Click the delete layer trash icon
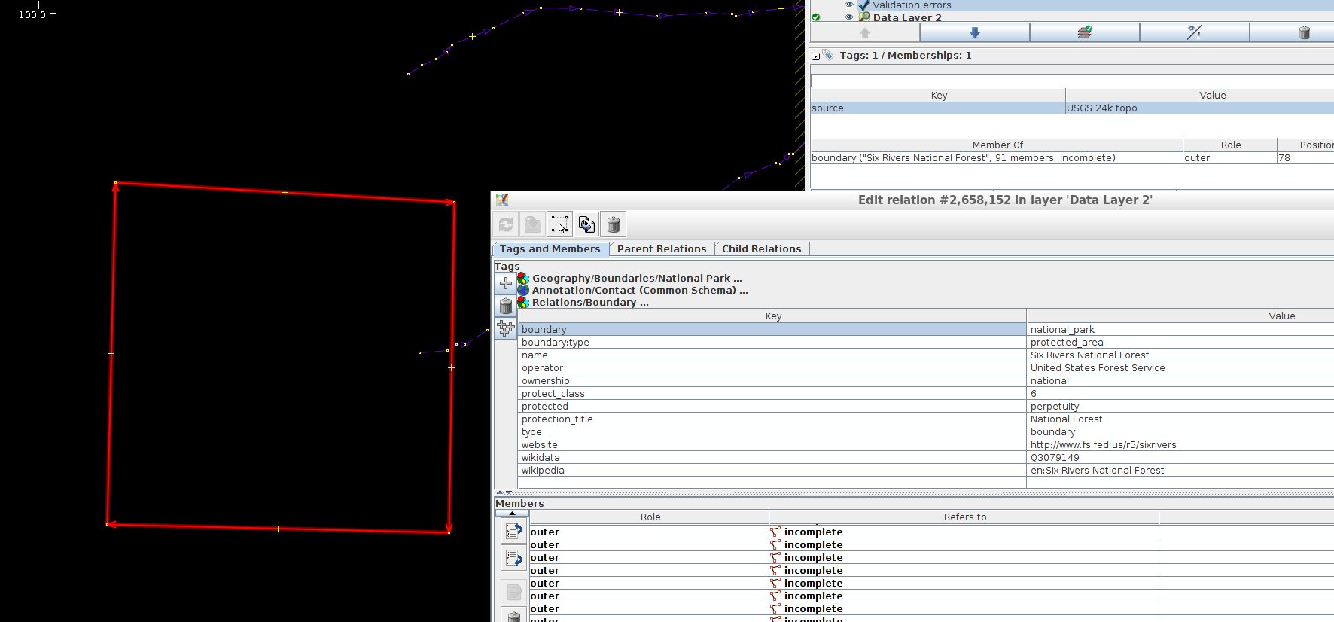This screenshot has width=1334, height=622. tap(1304, 32)
